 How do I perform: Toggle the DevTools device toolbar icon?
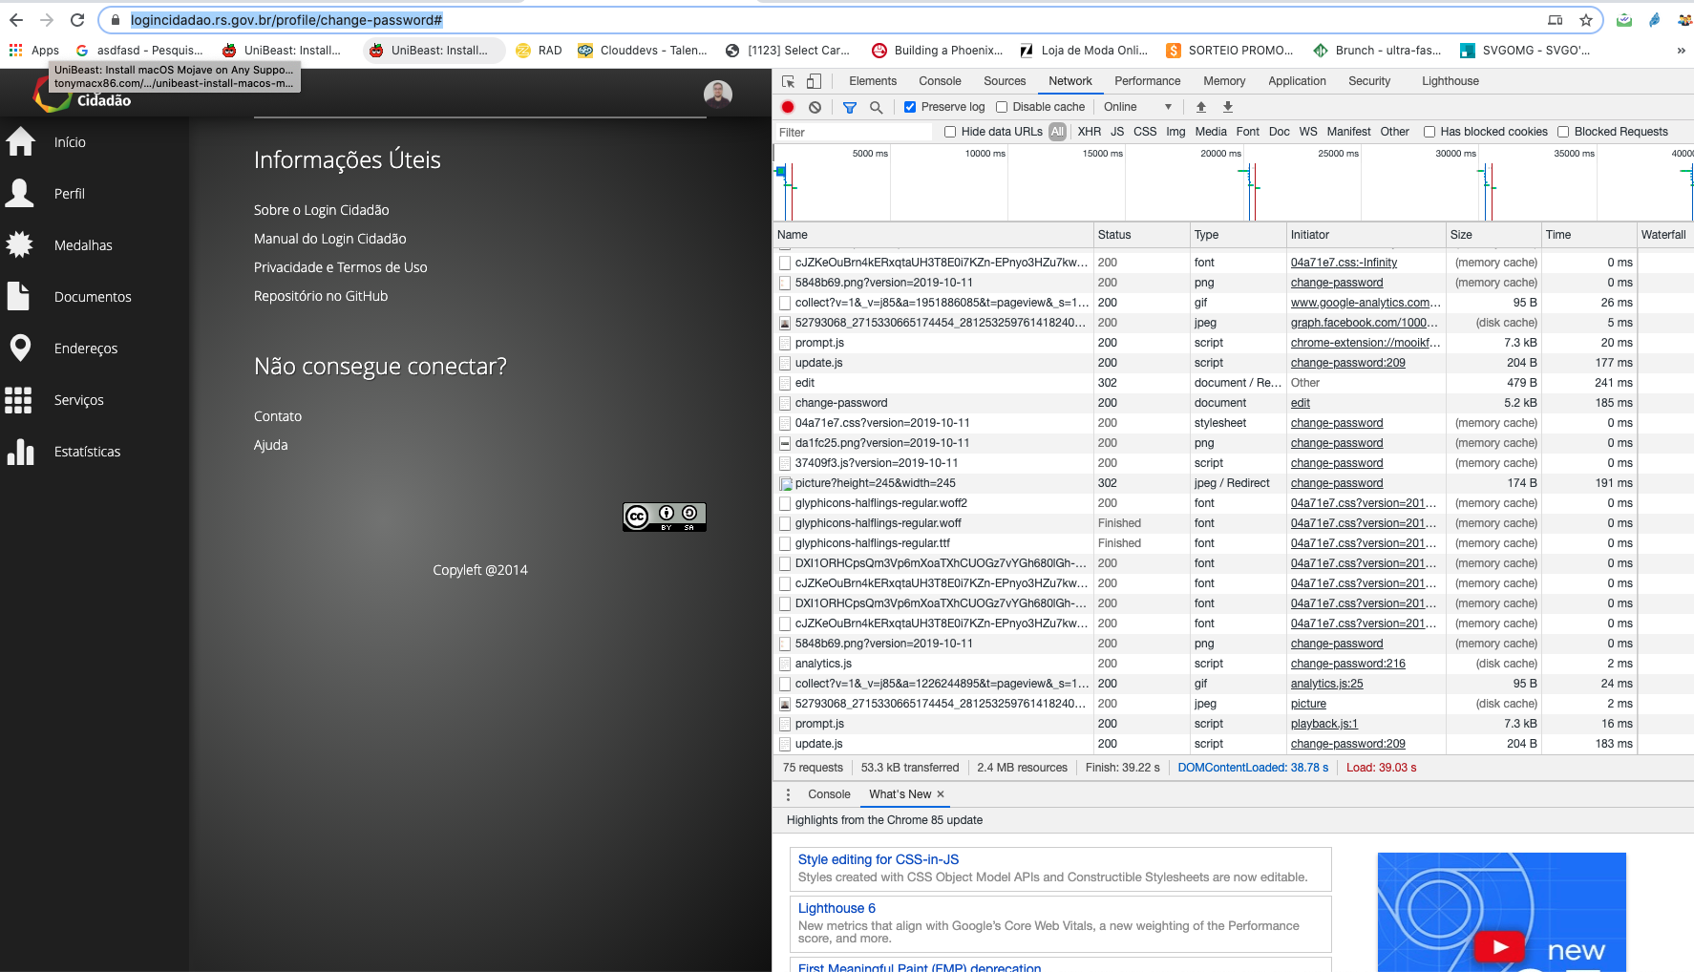(x=814, y=81)
